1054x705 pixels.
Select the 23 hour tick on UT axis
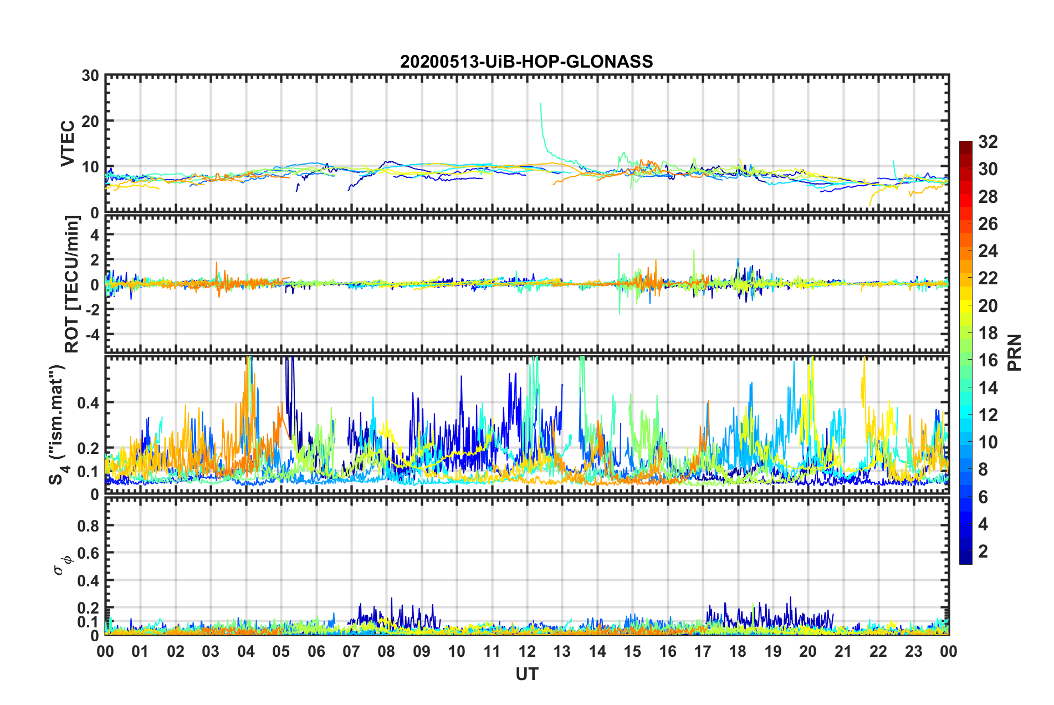tap(914, 651)
